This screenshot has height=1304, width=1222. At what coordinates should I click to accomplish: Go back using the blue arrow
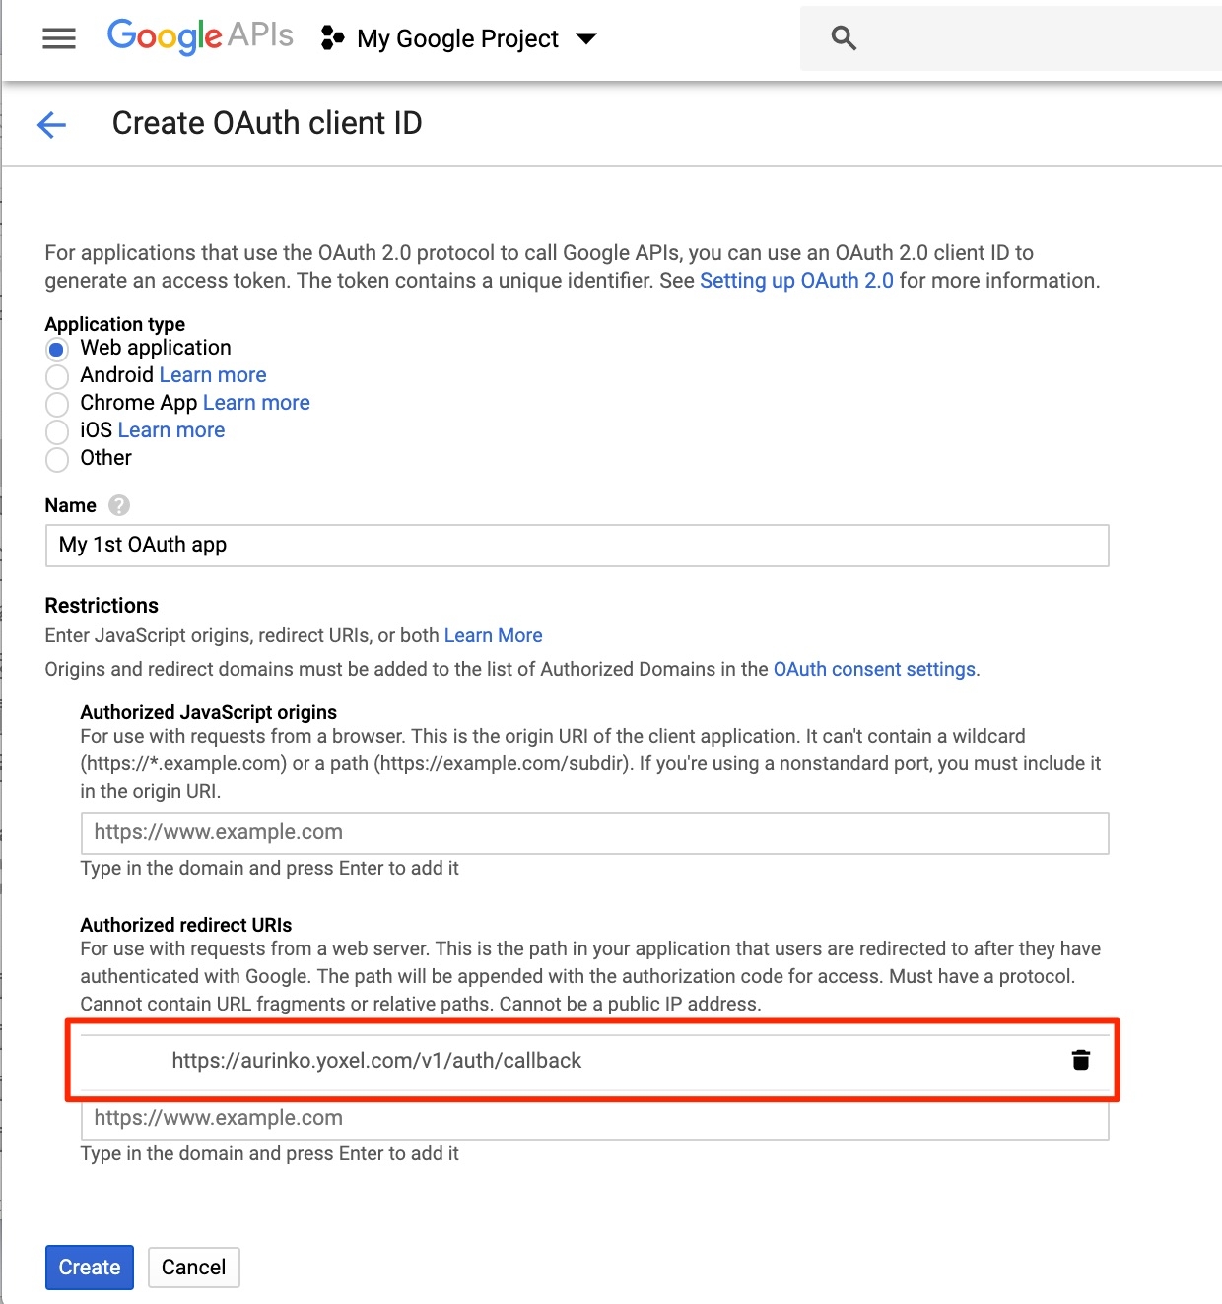[x=51, y=125]
